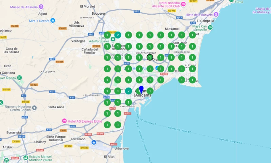Click the Santa Anna place label
The height and width of the screenshot is (163, 271).
coord(56,107)
